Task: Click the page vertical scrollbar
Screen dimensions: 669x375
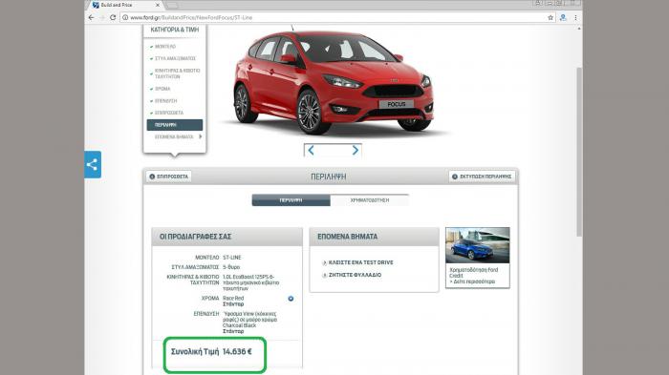Action: click(x=579, y=152)
